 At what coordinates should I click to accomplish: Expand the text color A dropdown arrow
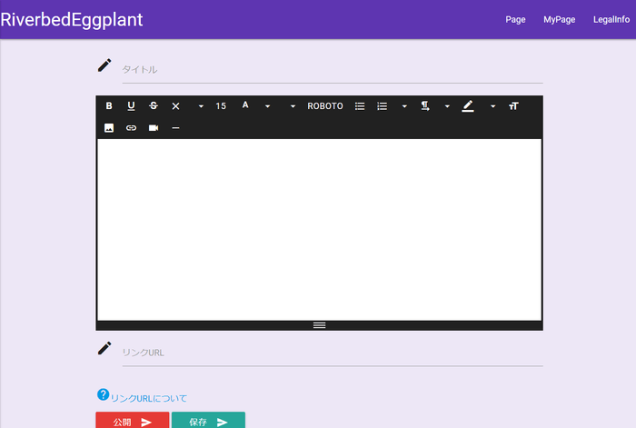click(x=267, y=106)
